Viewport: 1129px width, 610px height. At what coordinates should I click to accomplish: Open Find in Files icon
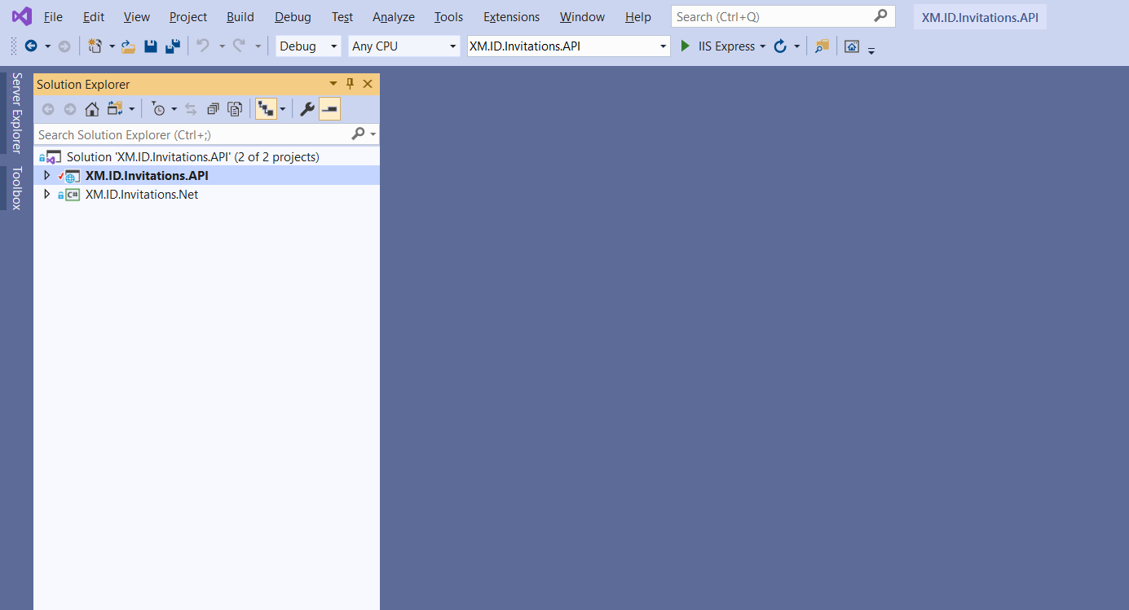click(x=822, y=46)
